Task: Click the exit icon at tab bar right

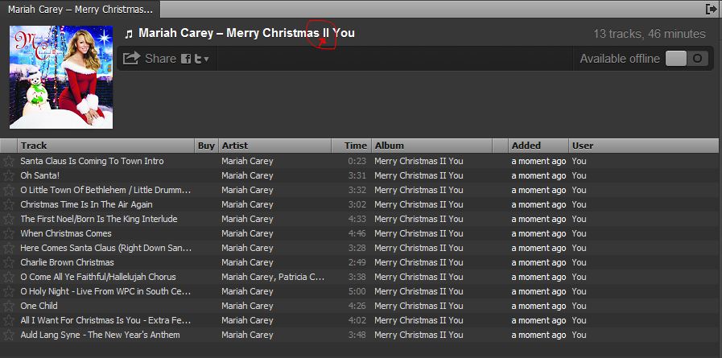Action: coord(711,9)
